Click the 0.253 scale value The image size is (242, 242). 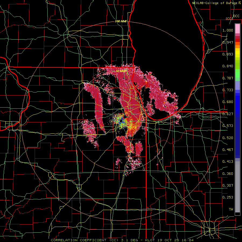[x=228, y=197]
